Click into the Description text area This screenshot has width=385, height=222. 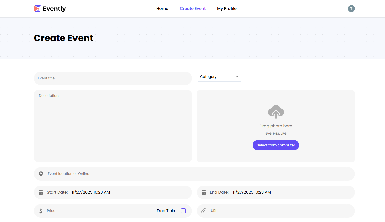[x=113, y=126]
